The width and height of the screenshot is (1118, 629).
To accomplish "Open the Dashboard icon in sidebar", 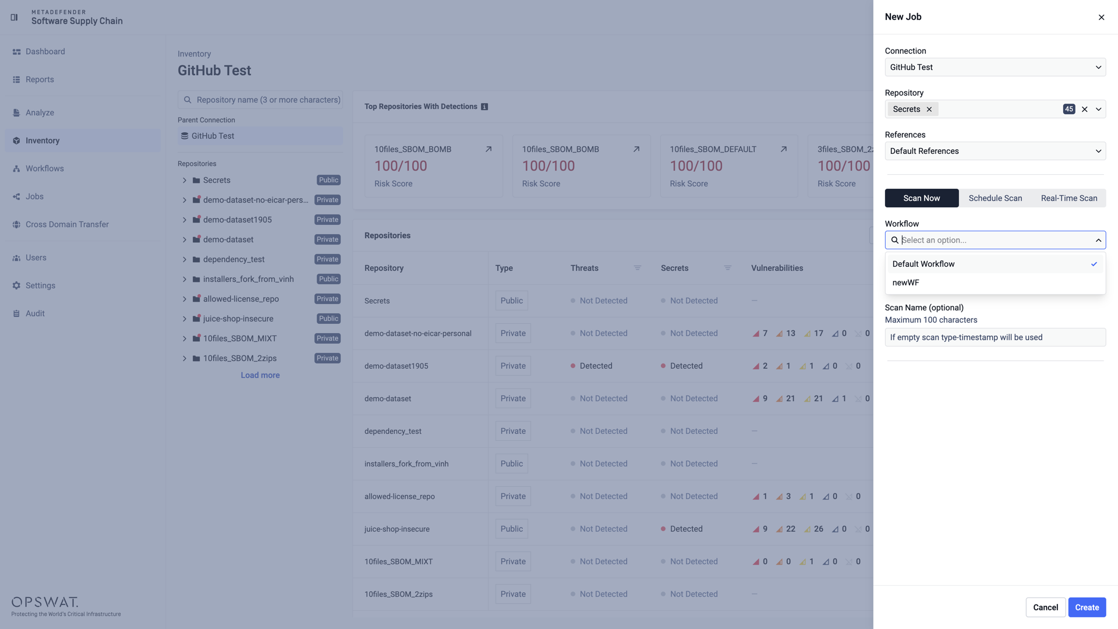I will (x=16, y=52).
